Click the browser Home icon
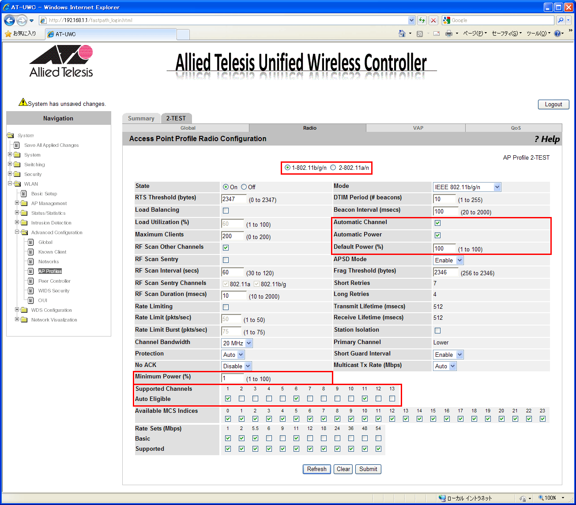Viewport: 576px width, 505px height. pos(402,34)
